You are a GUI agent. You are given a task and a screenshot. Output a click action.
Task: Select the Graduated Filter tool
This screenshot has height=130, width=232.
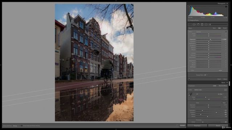click(x=202, y=25)
